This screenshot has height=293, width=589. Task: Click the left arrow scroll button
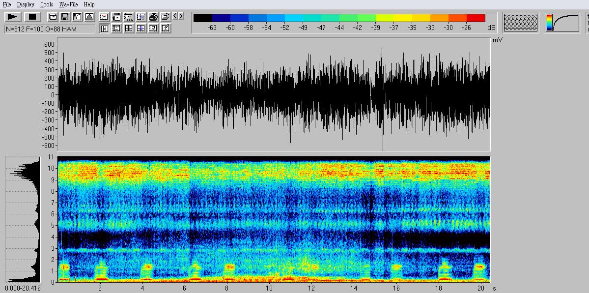coord(175,16)
